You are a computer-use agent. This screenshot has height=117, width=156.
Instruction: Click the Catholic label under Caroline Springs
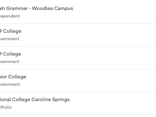point(6,107)
